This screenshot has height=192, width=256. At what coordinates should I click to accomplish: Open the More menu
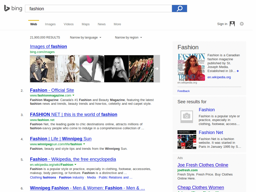tap(117, 24)
